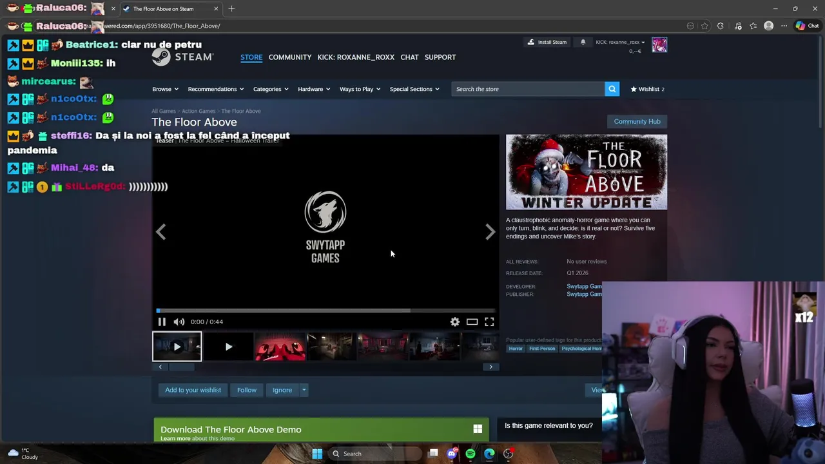Expand the Hardware dropdown

[x=314, y=89]
